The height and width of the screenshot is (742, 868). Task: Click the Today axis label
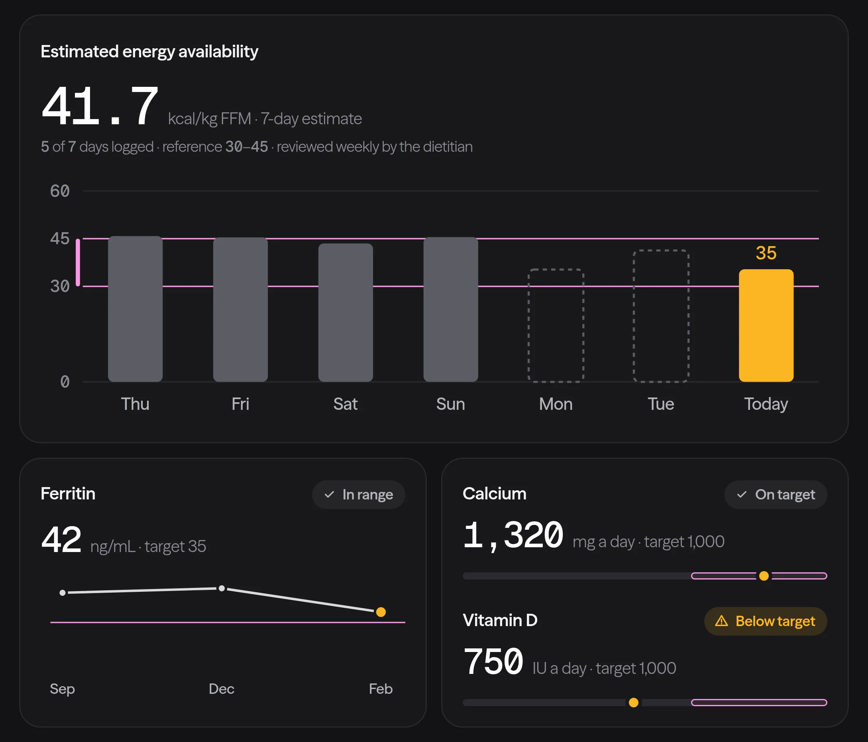766,404
